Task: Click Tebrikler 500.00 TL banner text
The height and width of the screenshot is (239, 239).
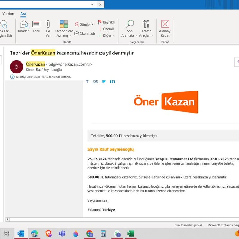Action: coord(125,136)
